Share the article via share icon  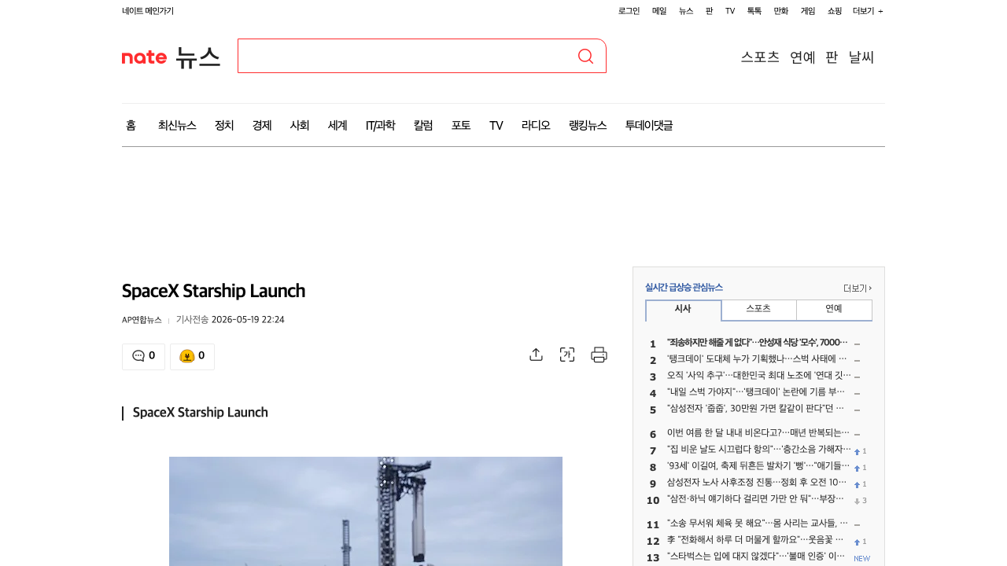536,355
